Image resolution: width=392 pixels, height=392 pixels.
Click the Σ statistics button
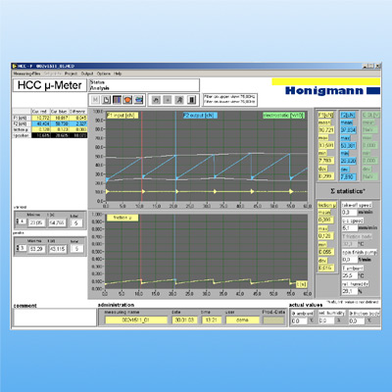point(348,191)
